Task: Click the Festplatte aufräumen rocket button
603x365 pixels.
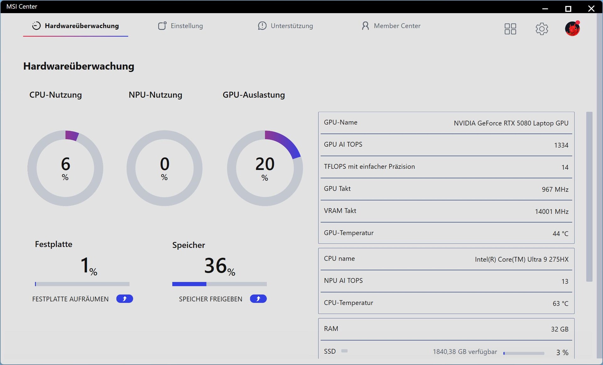Action: coord(124,299)
